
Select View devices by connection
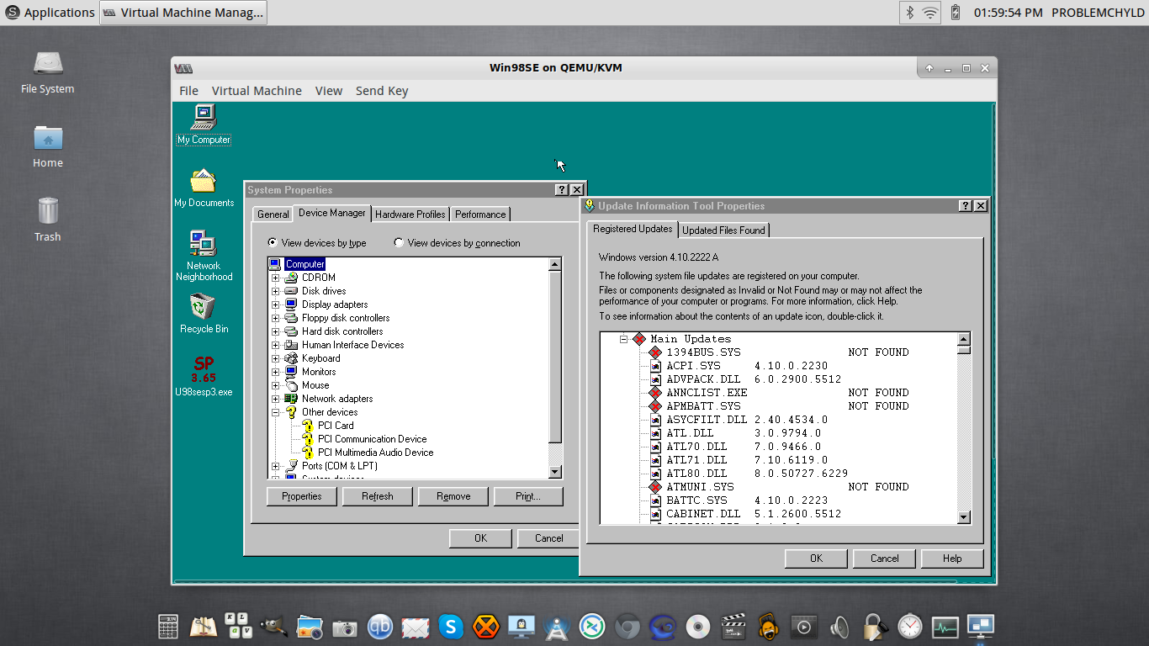tap(457, 243)
